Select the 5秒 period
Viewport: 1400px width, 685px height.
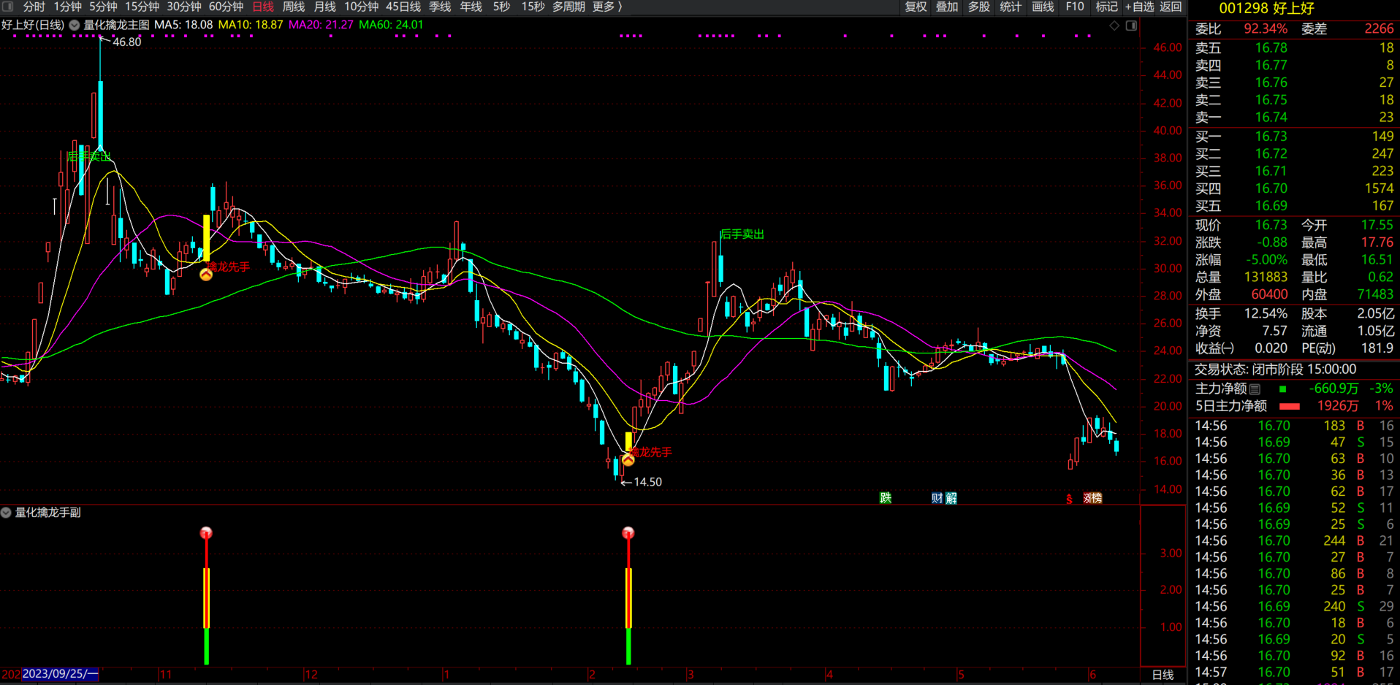[501, 7]
